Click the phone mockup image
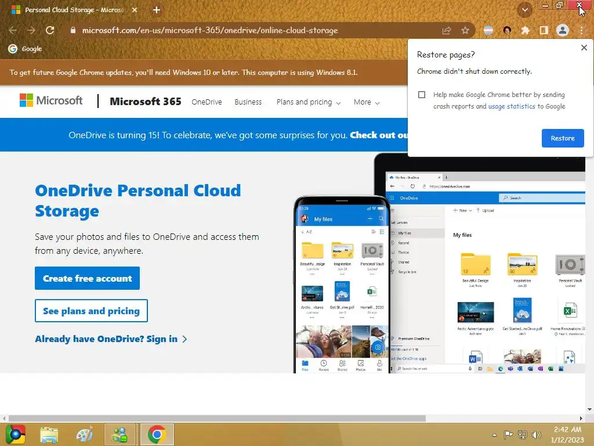The height and width of the screenshot is (446, 594). coord(342,285)
